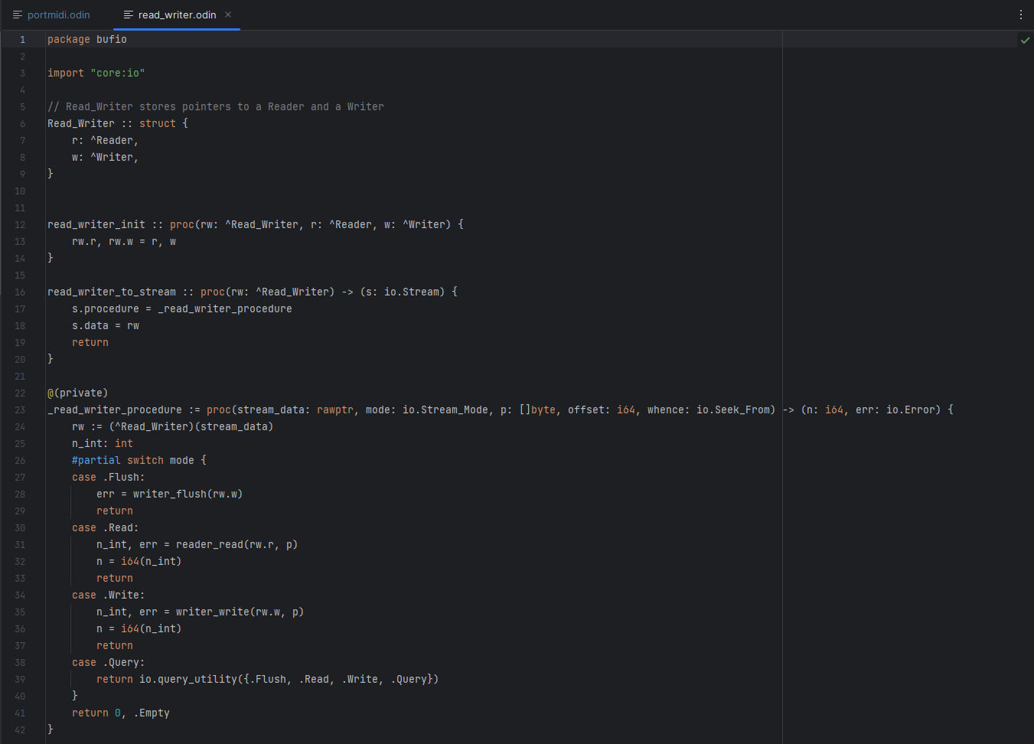The image size is (1034, 744).
Task: Click the green inspections checkmark indicator
Action: coord(1025,40)
